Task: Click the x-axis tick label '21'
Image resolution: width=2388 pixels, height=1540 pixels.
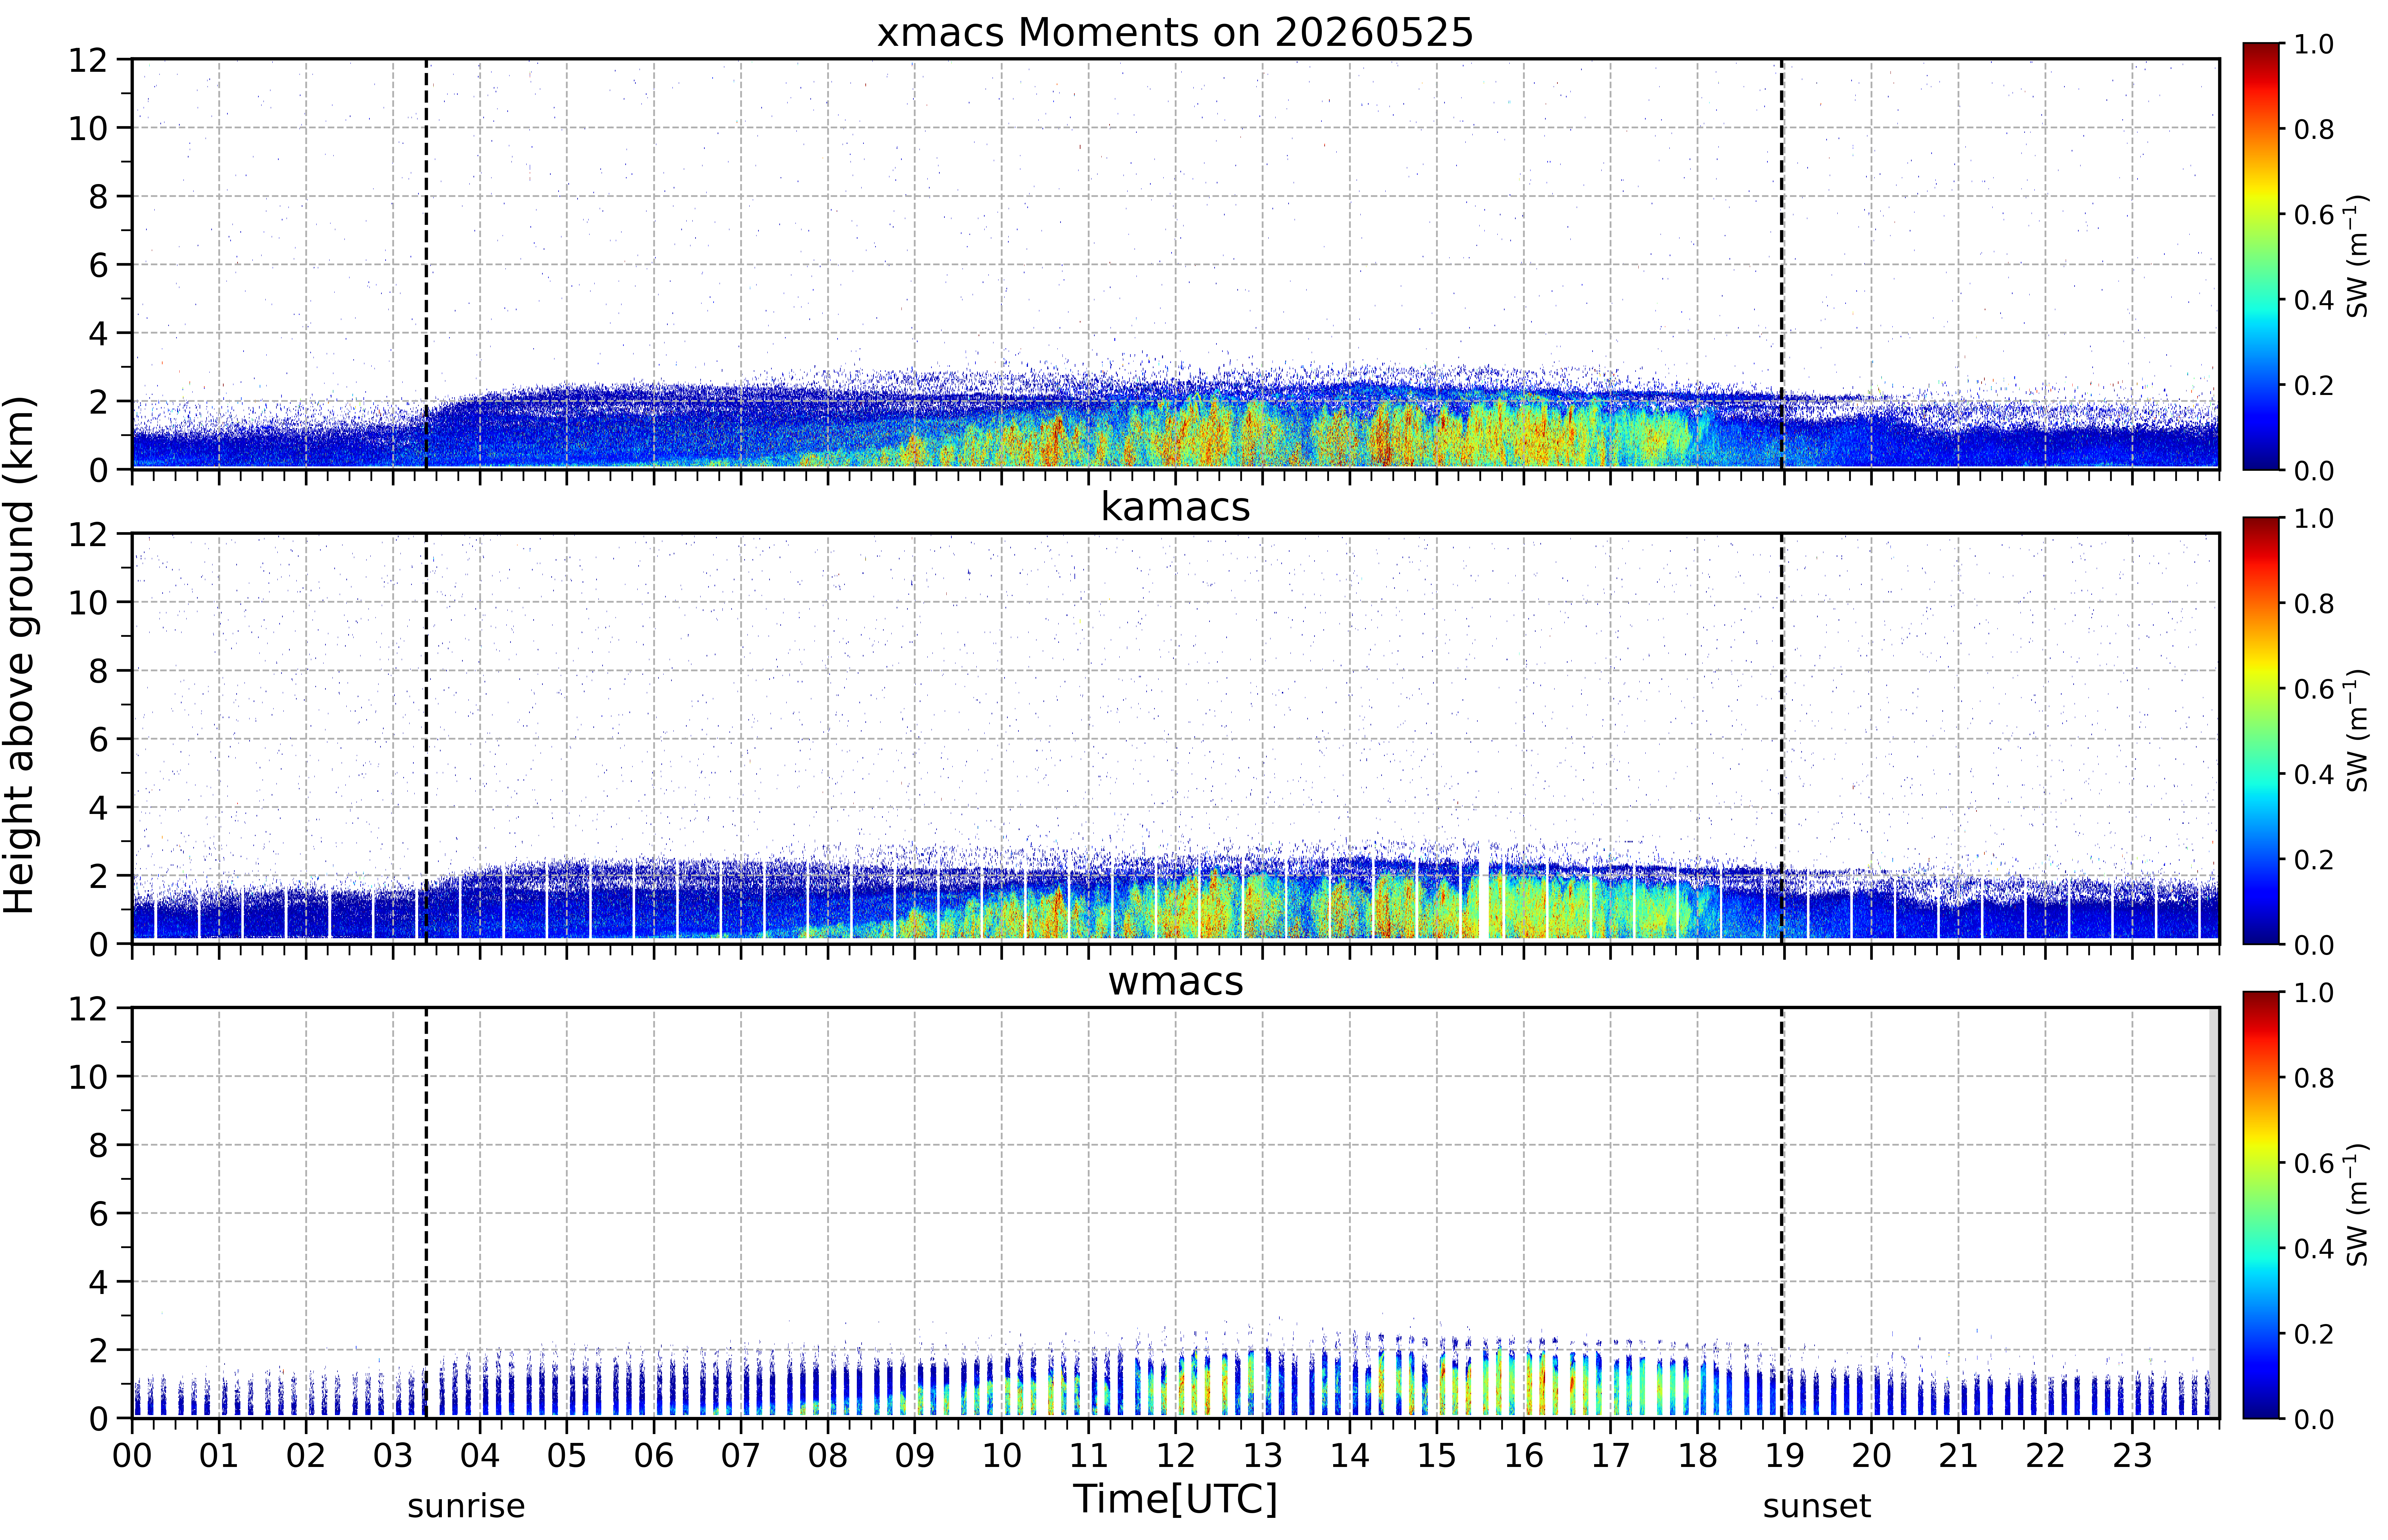Action: pos(1958,1456)
